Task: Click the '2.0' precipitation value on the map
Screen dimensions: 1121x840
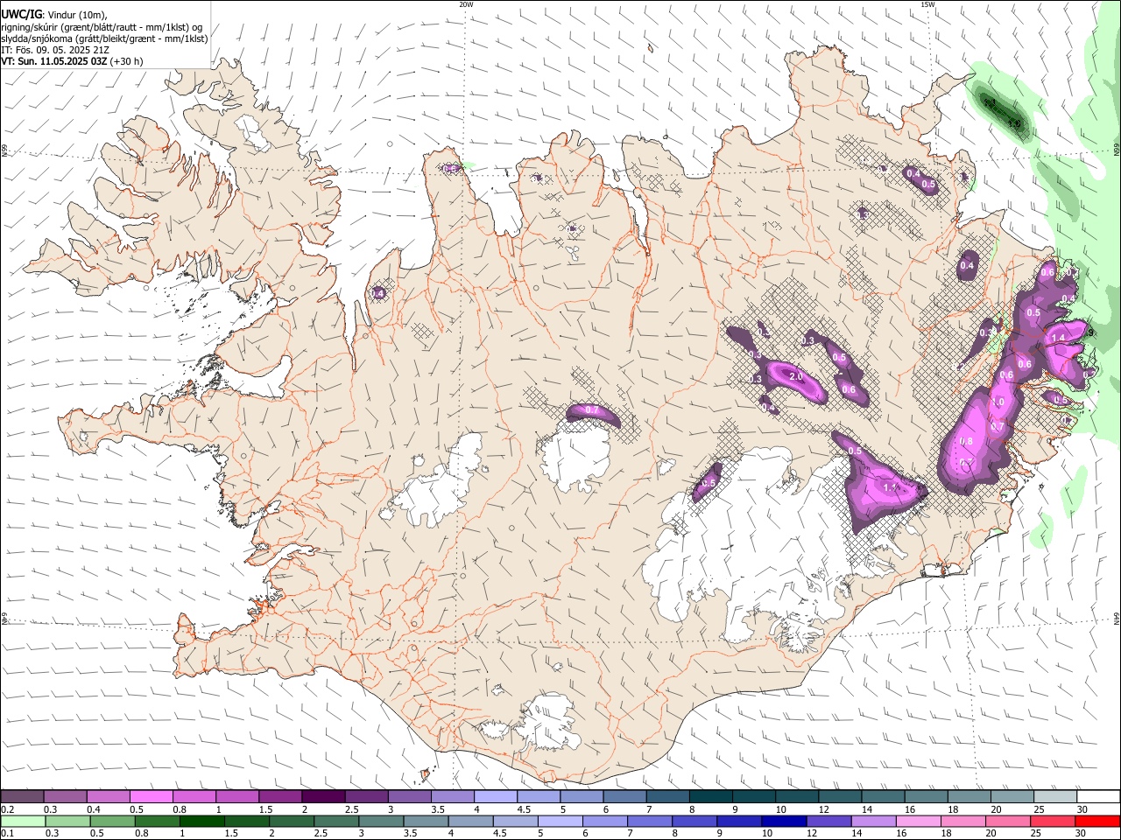Action: (796, 376)
